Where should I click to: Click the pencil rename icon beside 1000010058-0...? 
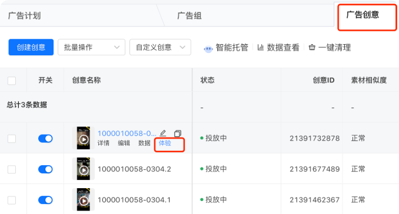(x=163, y=133)
